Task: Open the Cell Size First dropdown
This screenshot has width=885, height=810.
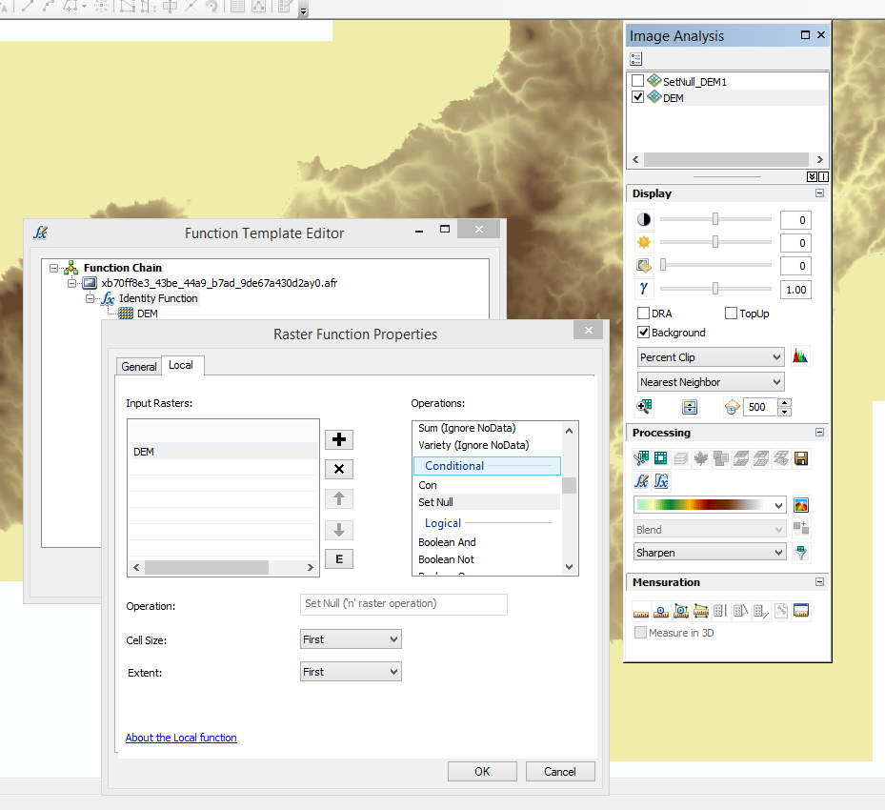Action: point(351,639)
